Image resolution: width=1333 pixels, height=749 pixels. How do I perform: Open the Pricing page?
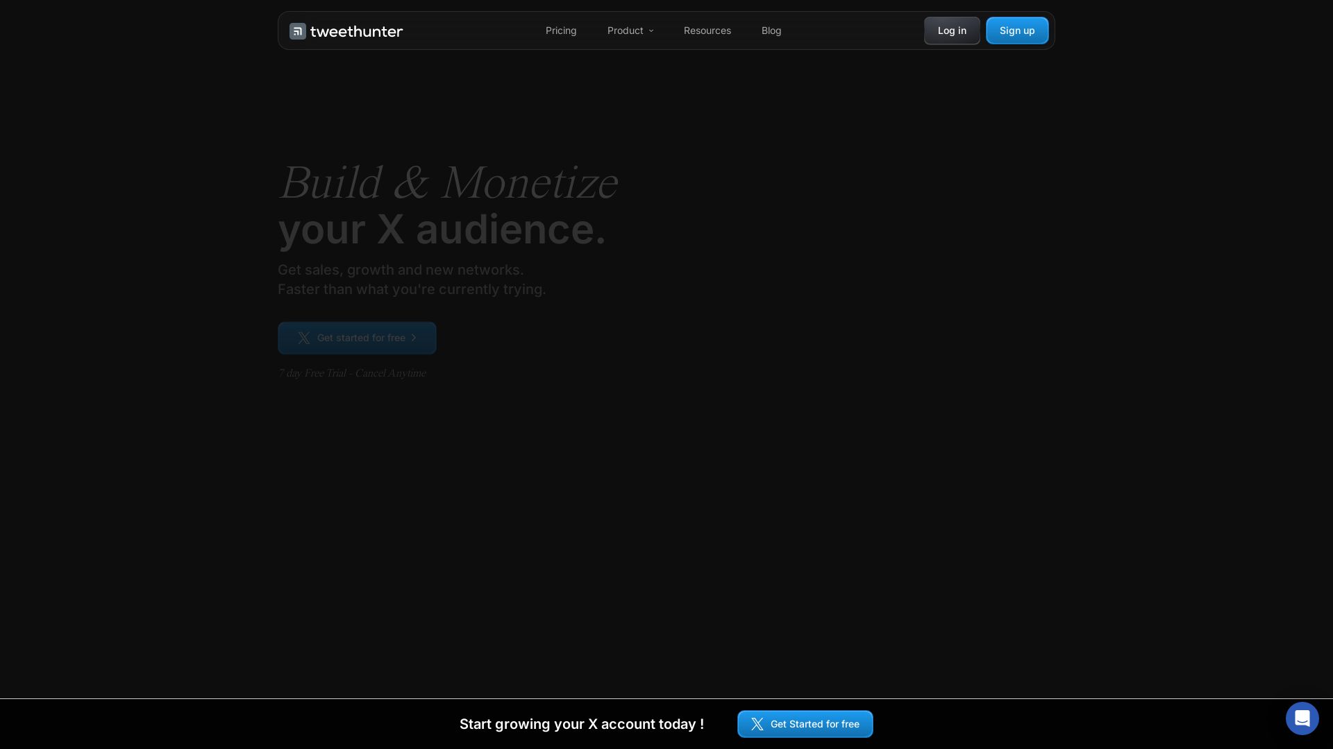561,31
